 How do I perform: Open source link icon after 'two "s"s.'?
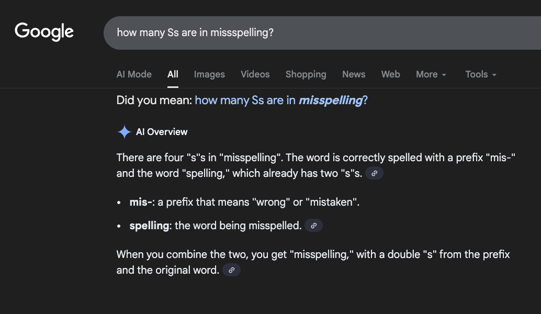click(x=374, y=173)
